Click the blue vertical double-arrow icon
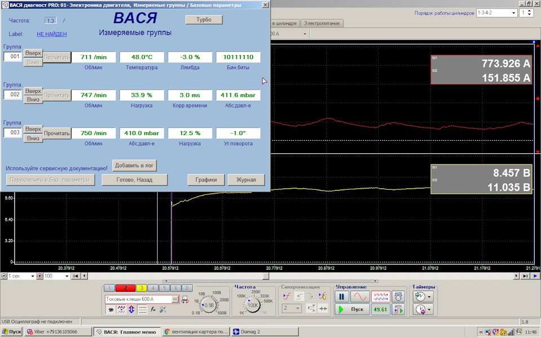The height and width of the screenshot is (338, 541). (x=131, y=309)
